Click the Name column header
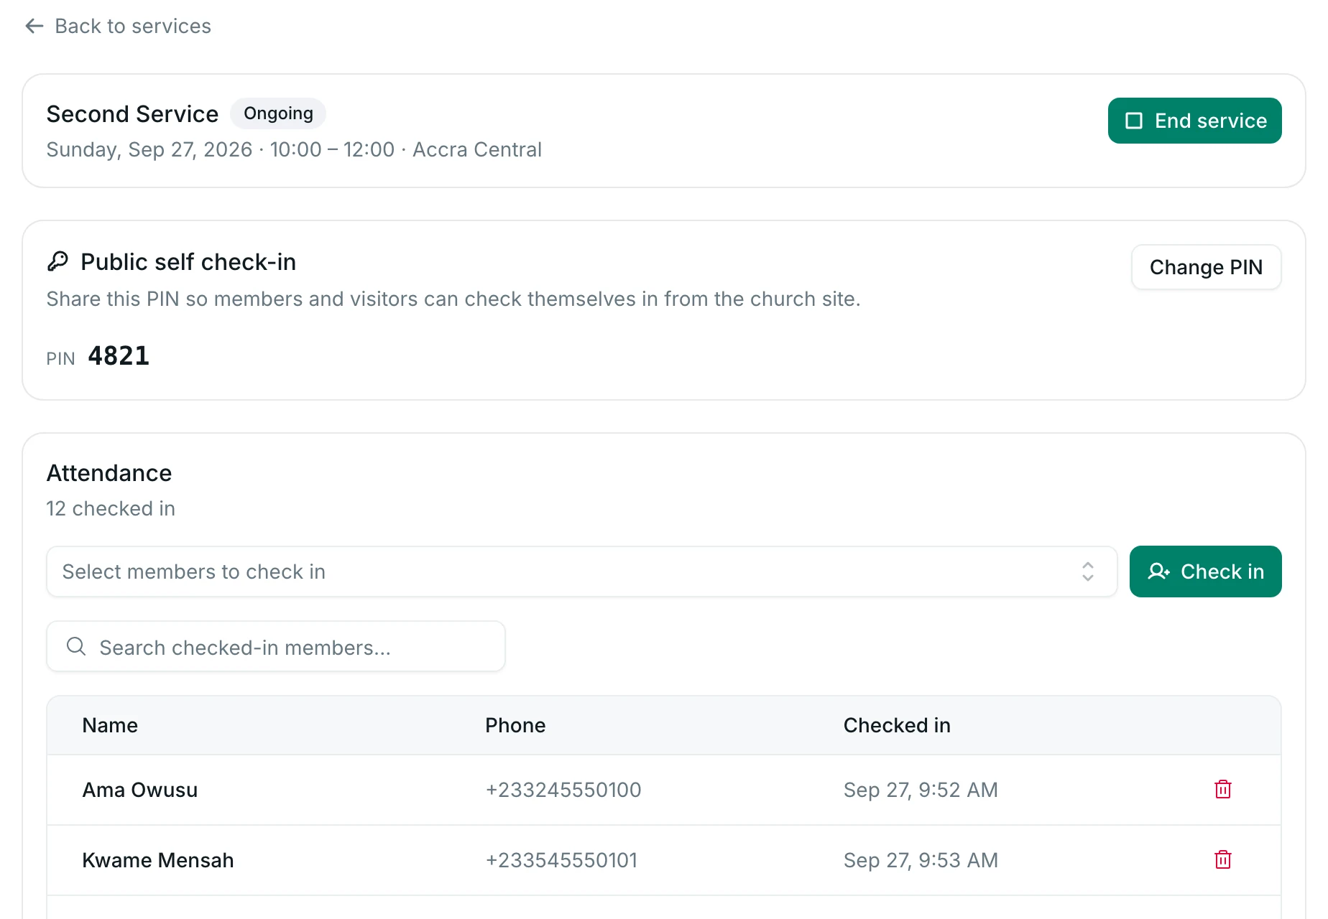The width and height of the screenshot is (1328, 919). pos(110,725)
